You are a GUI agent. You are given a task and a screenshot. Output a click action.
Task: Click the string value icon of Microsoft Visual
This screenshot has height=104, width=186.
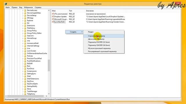(x=53, y=19)
